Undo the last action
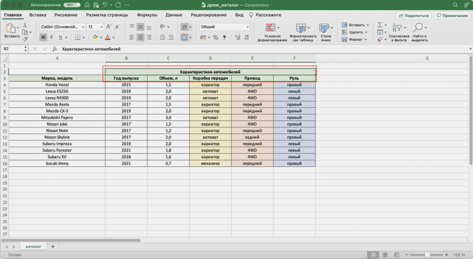This screenshot has width=473, height=259. click(x=105, y=5)
